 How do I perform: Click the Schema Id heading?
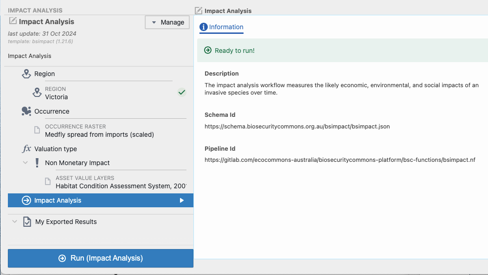(x=220, y=115)
